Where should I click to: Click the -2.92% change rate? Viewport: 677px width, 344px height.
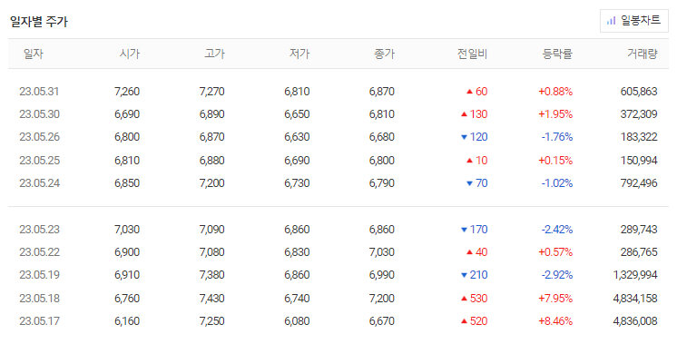coord(557,275)
